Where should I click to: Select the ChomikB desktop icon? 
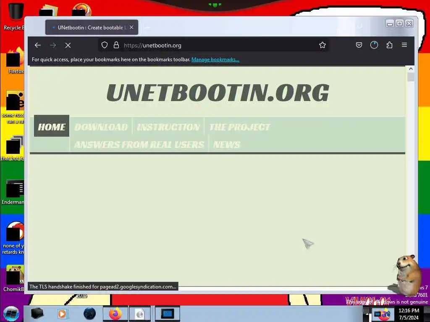14,278
